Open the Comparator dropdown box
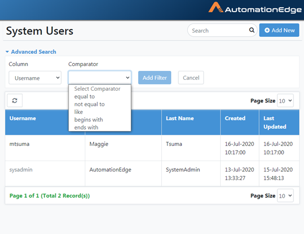Screen dimensions: 304x234 point(99,78)
